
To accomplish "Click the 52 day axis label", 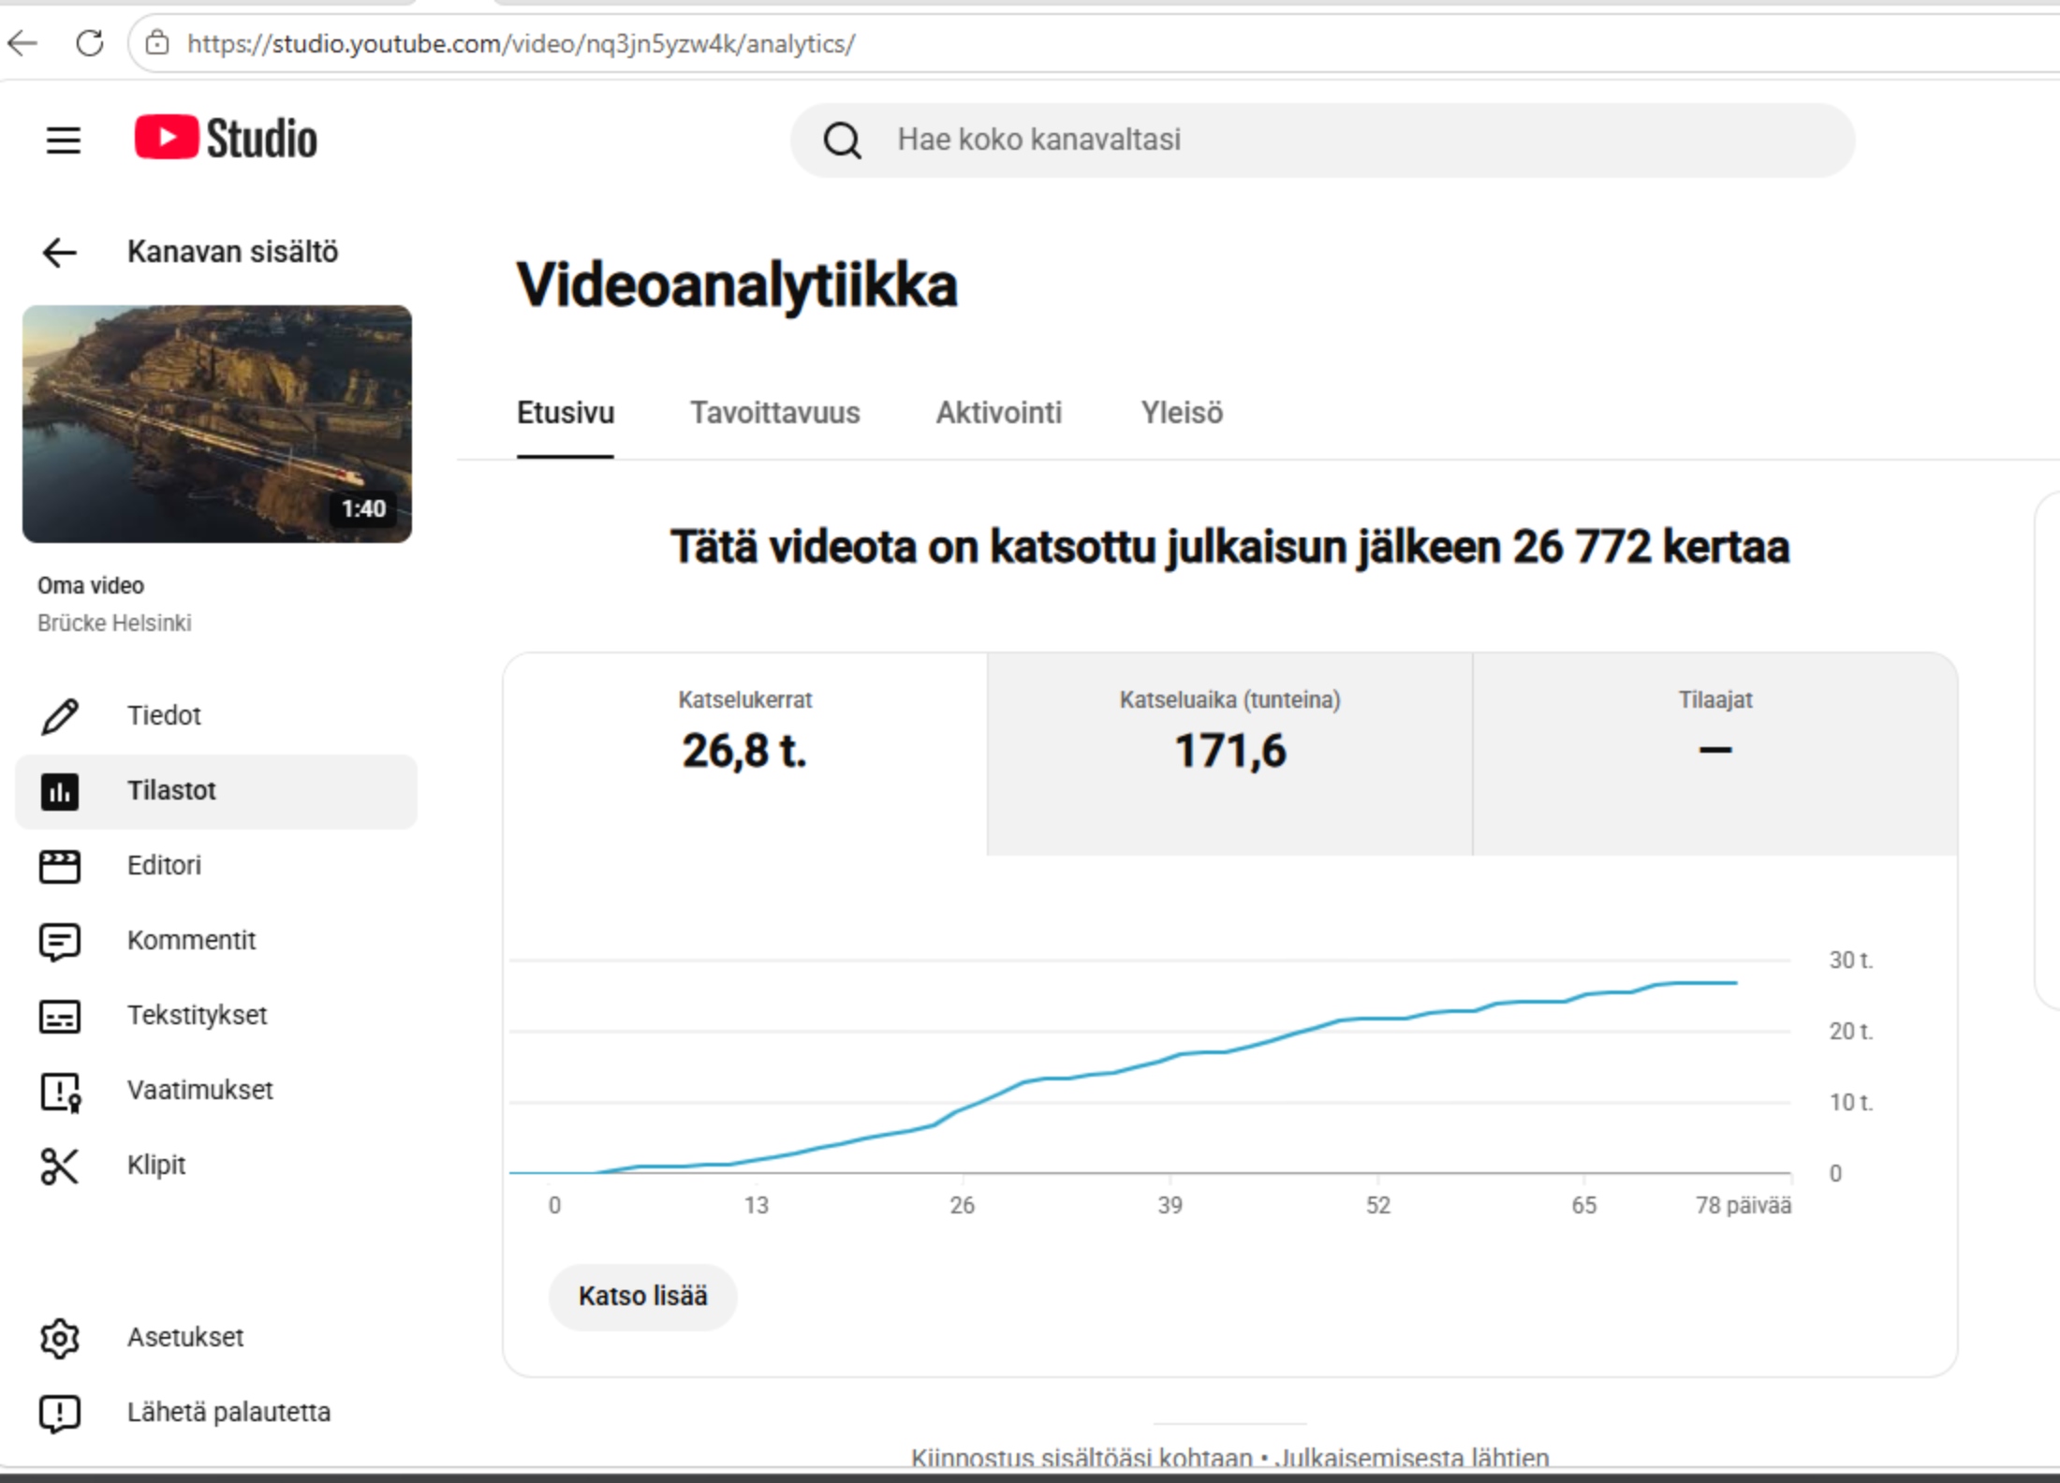I will (x=1378, y=1206).
